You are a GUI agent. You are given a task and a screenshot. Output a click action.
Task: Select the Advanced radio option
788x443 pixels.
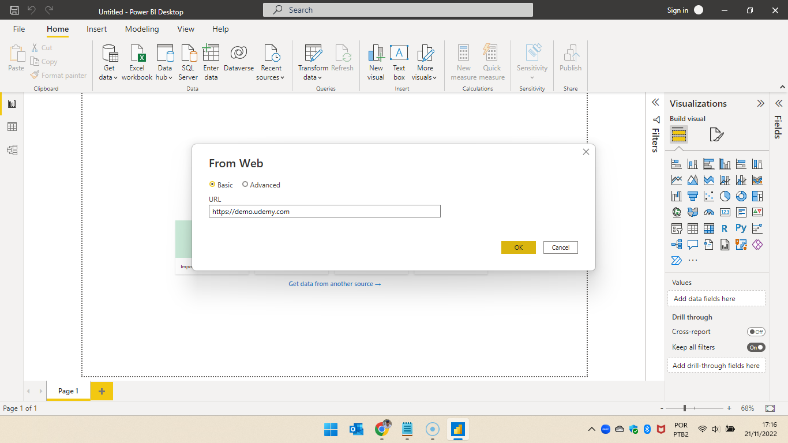(x=261, y=185)
